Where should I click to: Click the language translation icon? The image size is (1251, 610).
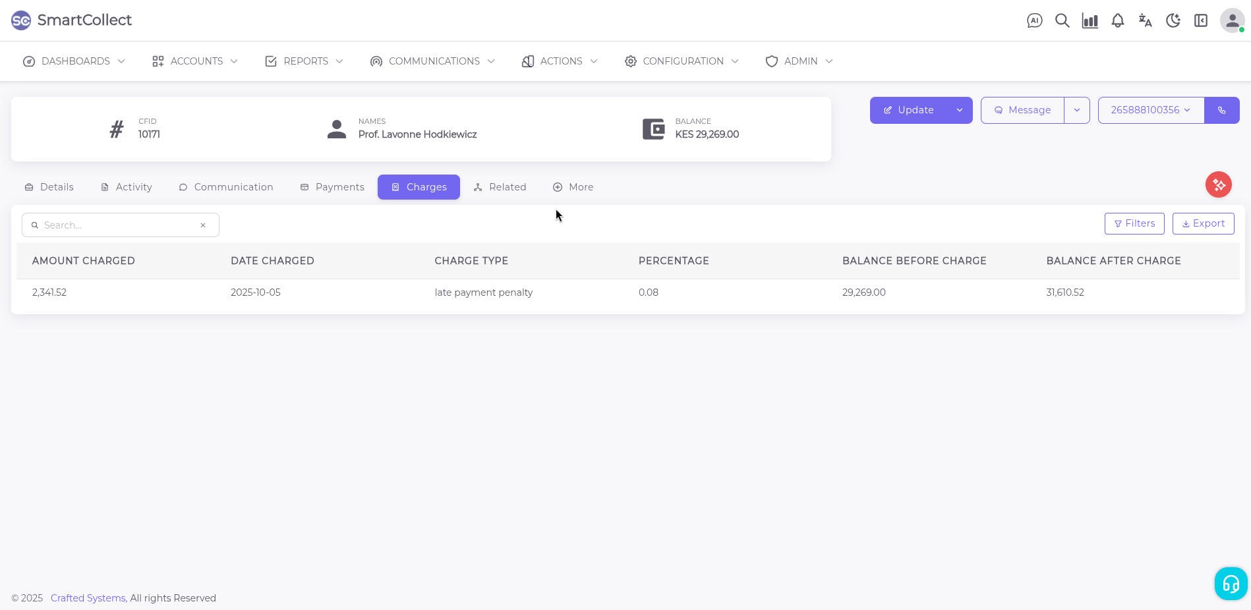(1145, 20)
